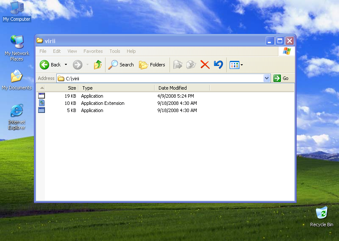This screenshot has width=339, height=241.
Task: Select the 10 KB Application Extension icon
Action: [42, 103]
